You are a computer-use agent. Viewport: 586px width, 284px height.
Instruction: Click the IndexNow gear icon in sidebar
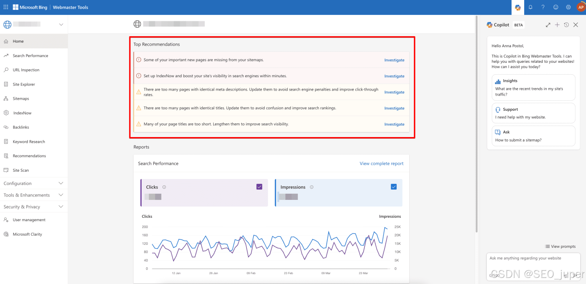pyautogui.click(x=6, y=113)
